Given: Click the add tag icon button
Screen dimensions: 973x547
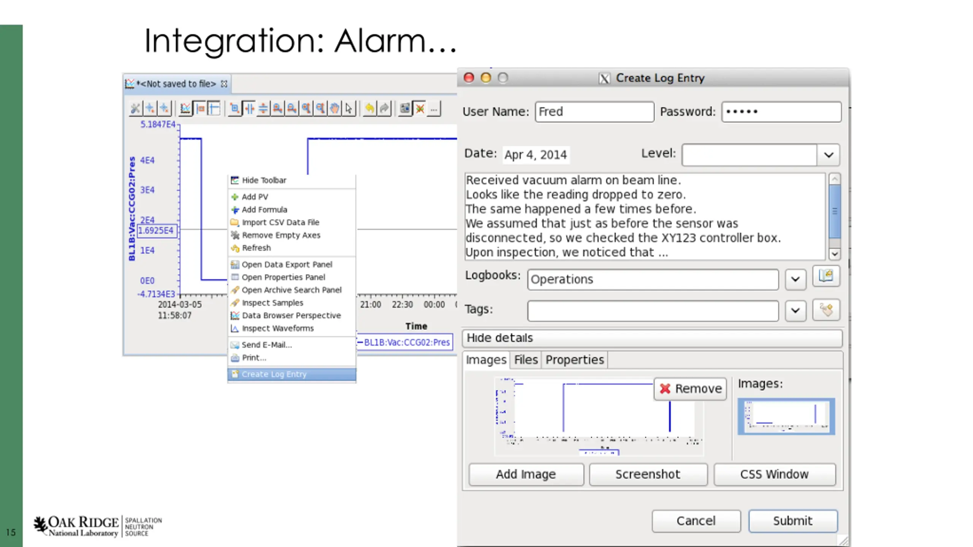Looking at the screenshot, I should 826,310.
